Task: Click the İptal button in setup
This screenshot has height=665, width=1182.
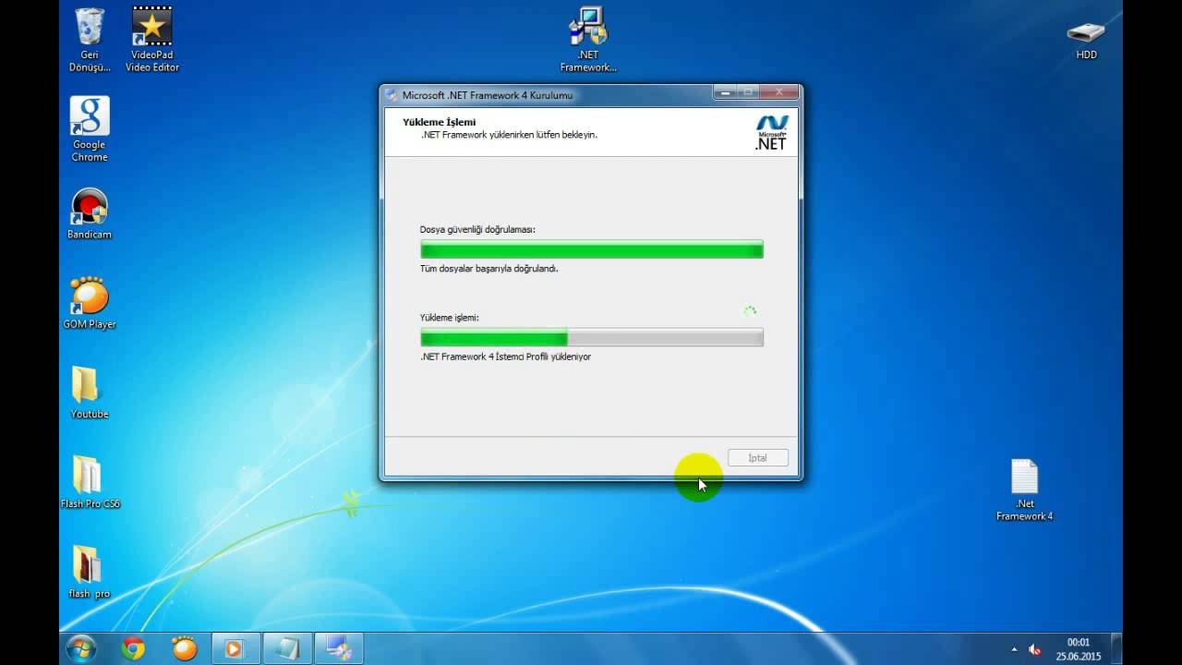Action: [x=757, y=458]
